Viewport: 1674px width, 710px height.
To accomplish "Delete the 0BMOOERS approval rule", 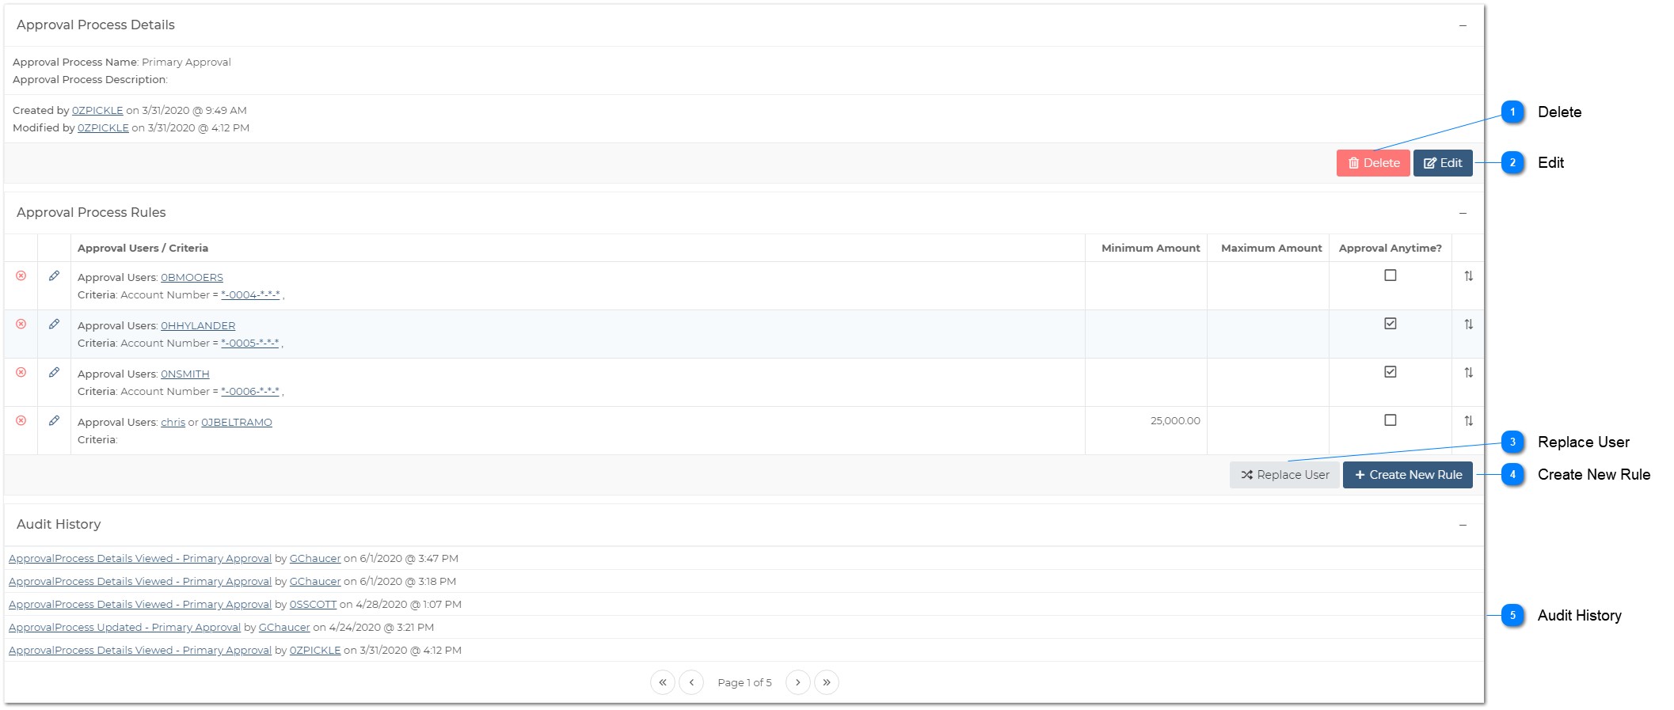I will coord(21,275).
